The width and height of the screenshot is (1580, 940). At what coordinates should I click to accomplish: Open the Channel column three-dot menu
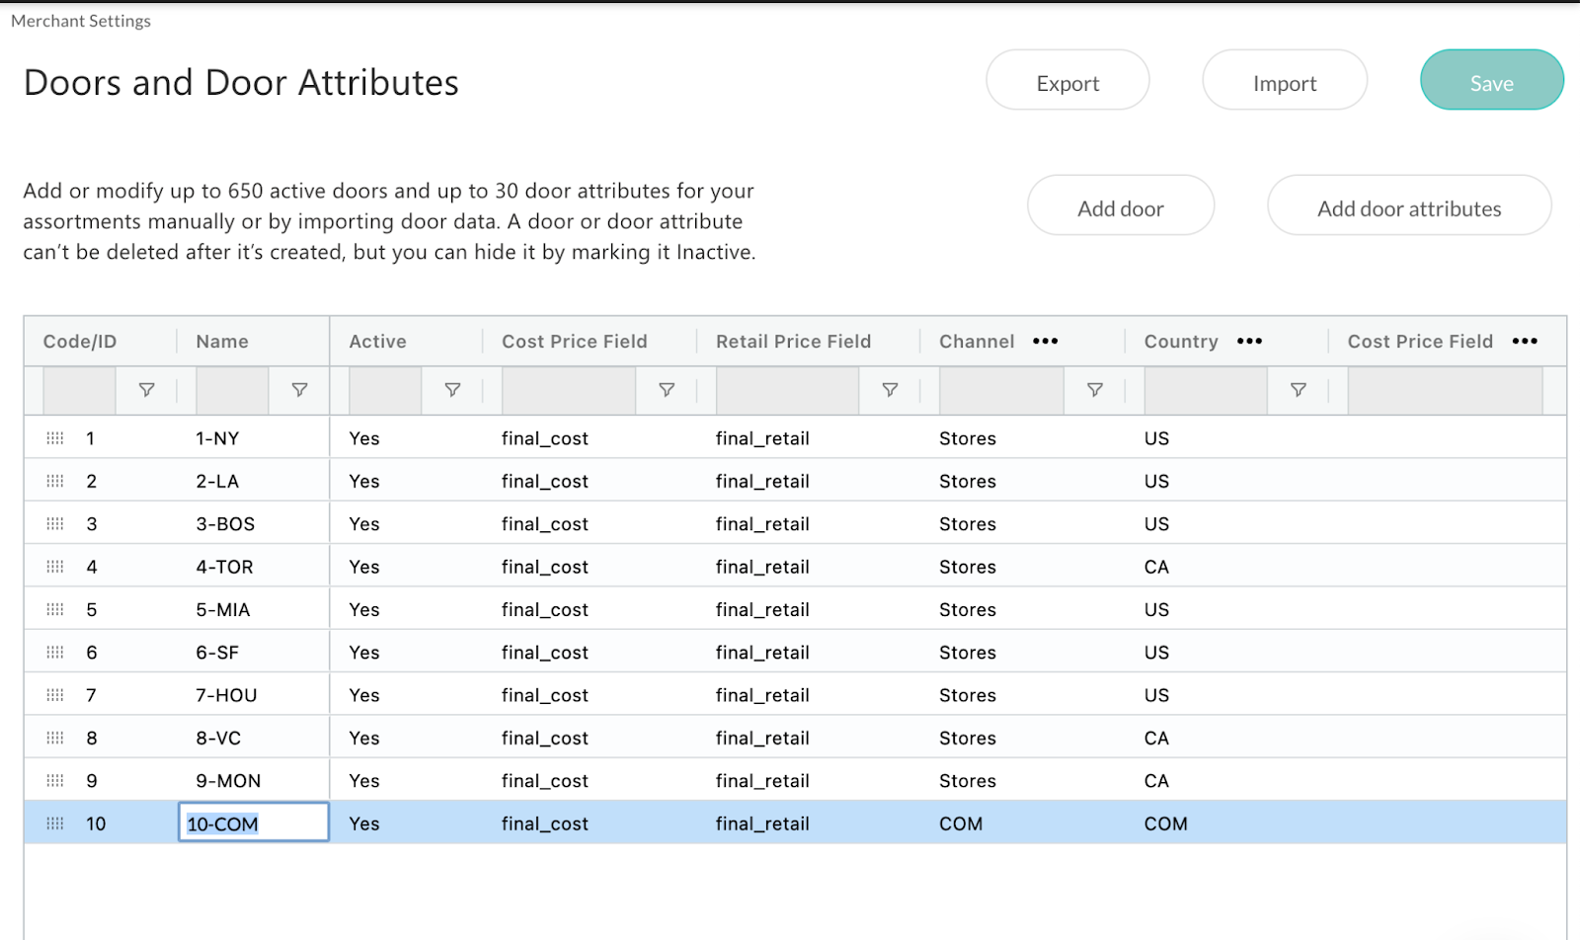1045,341
